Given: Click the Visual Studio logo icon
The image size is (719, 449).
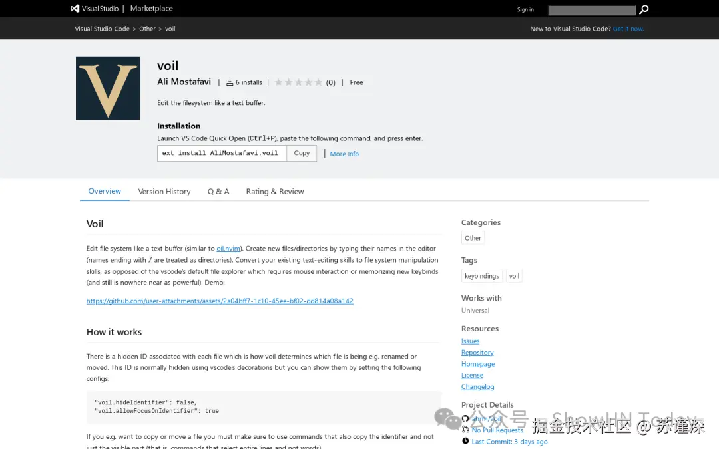Looking at the screenshot, I should click(75, 8).
